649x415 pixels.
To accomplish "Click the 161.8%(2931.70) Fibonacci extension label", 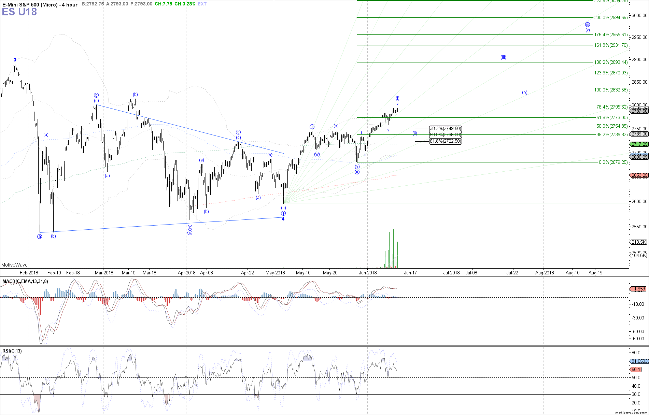I will tap(610, 45).
